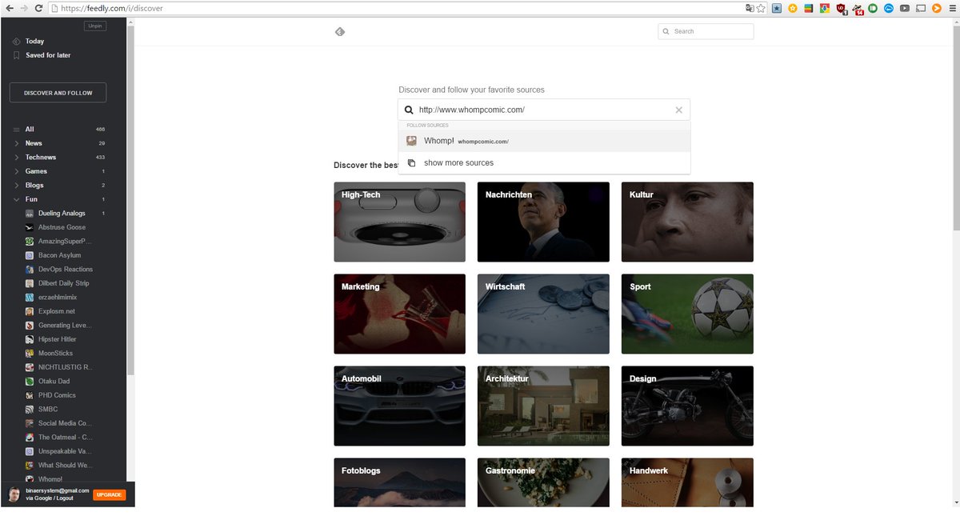The width and height of the screenshot is (960, 520).
Task: Open Otaku Dad feed icon
Action: pyautogui.click(x=29, y=382)
